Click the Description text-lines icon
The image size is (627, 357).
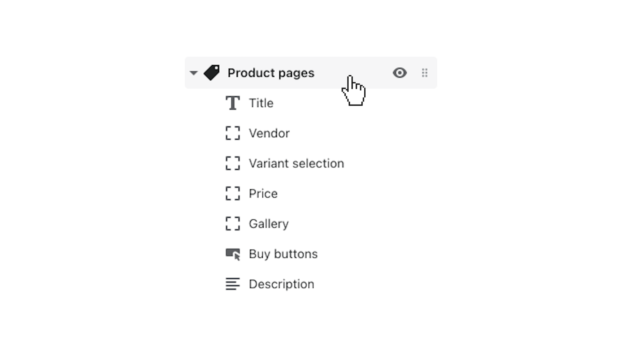coord(233,284)
